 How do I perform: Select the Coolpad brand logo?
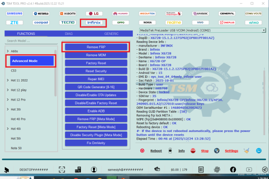click(41, 22)
